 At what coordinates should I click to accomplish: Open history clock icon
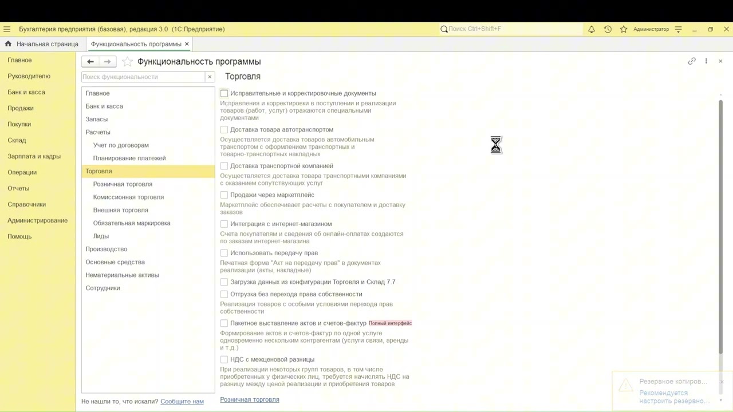[x=608, y=29]
